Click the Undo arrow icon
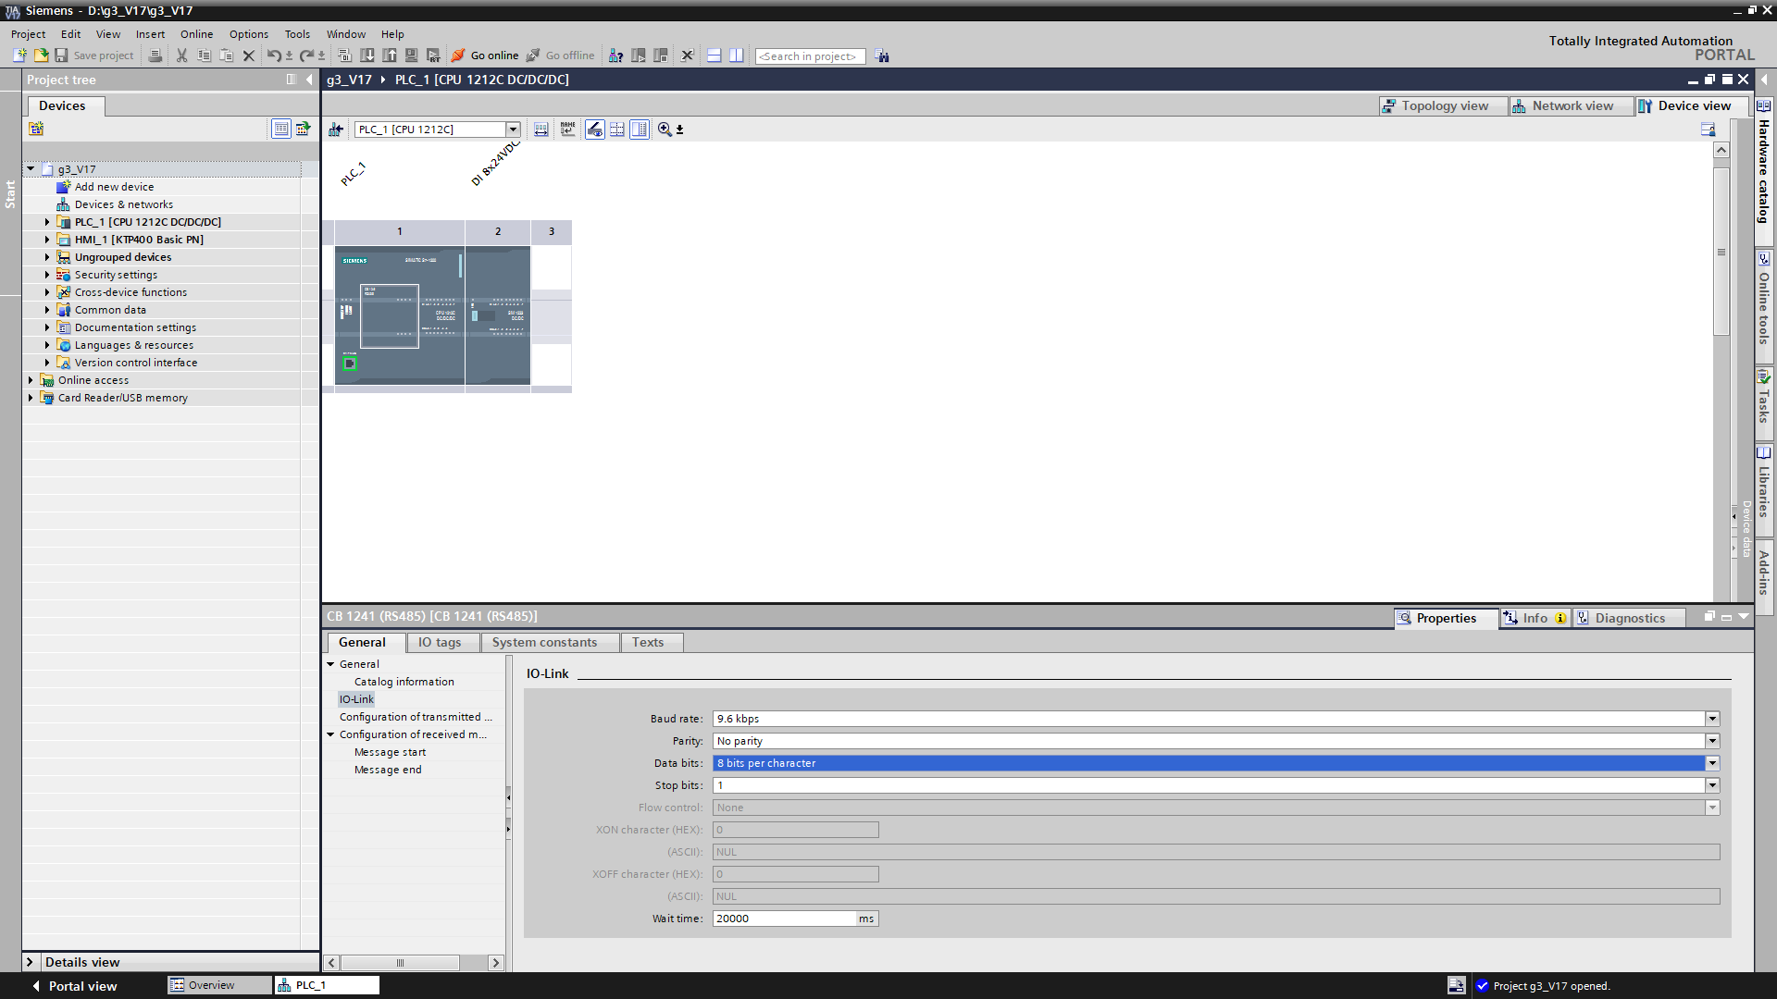This screenshot has height=999, width=1777. pyautogui.click(x=274, y=55)
